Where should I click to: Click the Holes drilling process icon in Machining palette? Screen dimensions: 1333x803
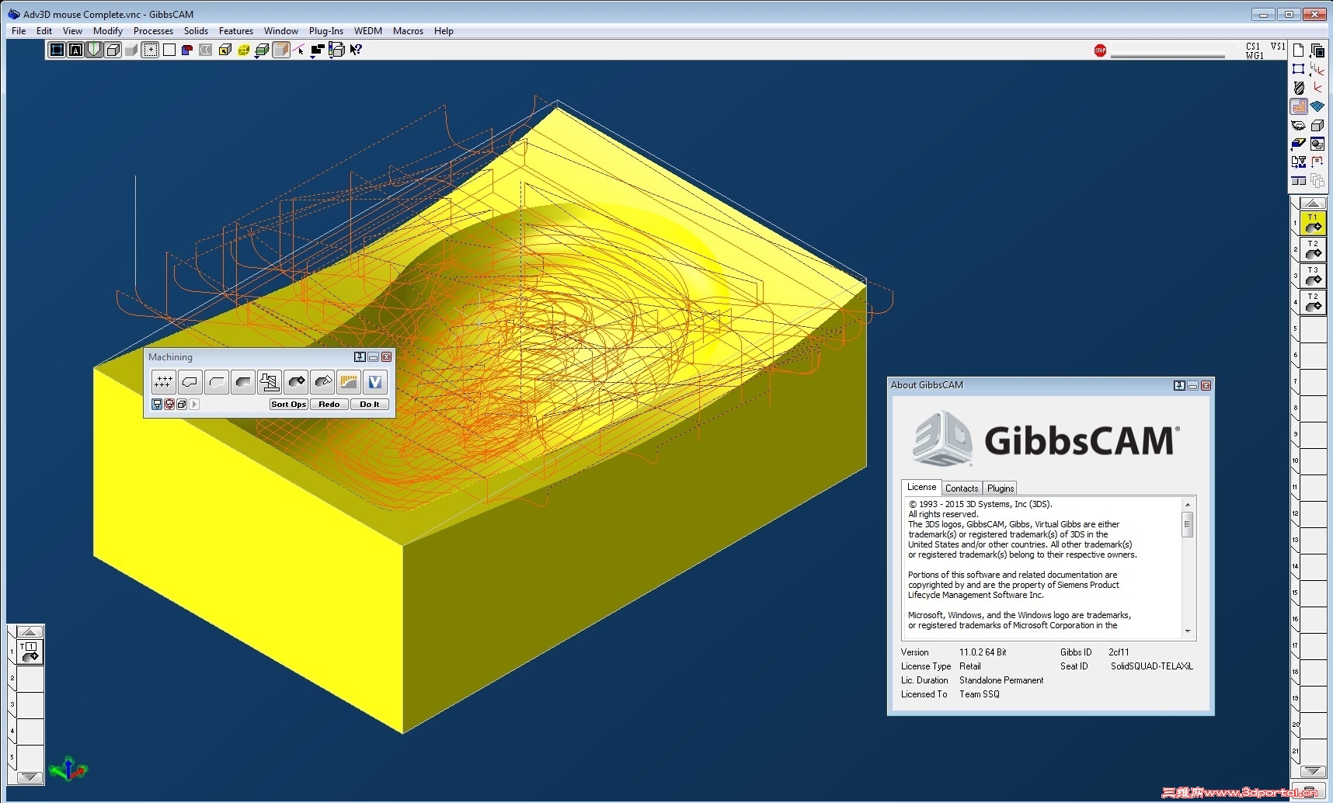click(x=163, y=382)
